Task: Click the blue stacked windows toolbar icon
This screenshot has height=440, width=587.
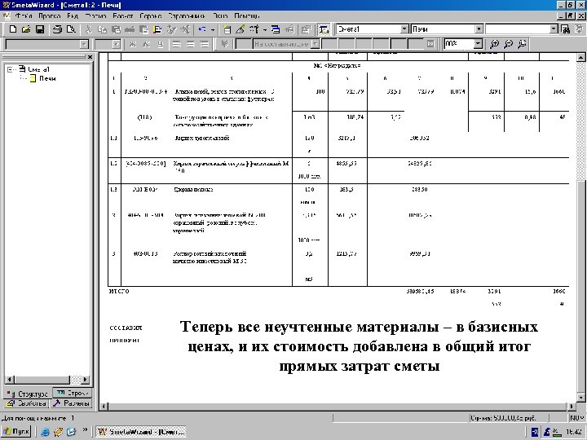Action: [276, 29]
